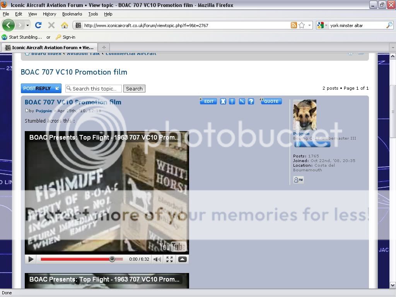The height and width of the screenshot is (297, 396).
Task: Click the search magnifier in browser search box
Action: click(389, 26)
